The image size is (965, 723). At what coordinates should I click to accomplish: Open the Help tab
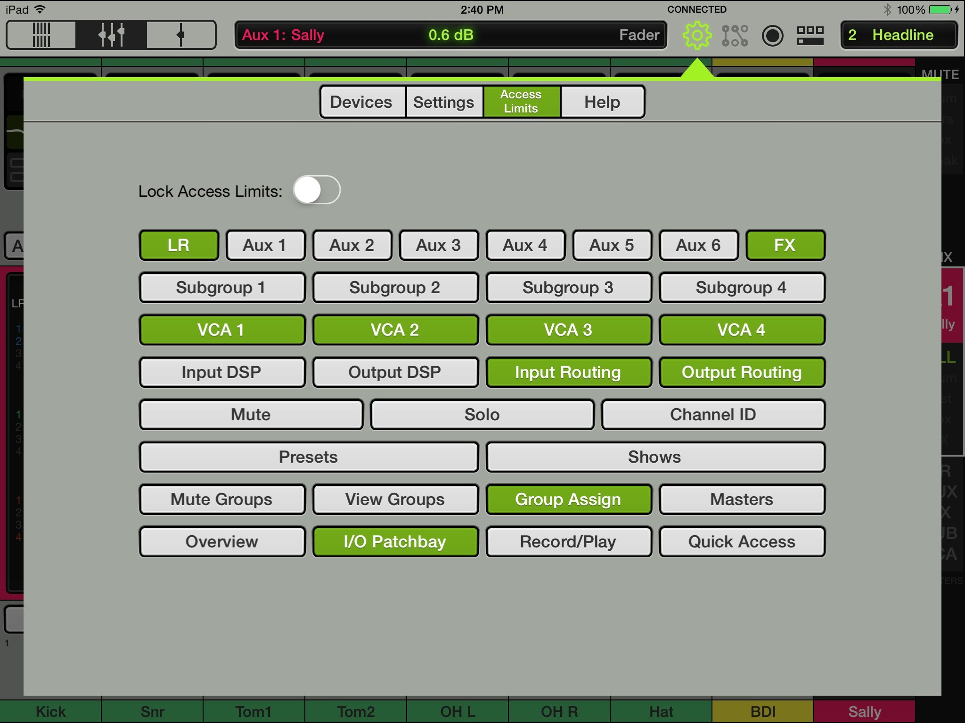tap(602, 102)
